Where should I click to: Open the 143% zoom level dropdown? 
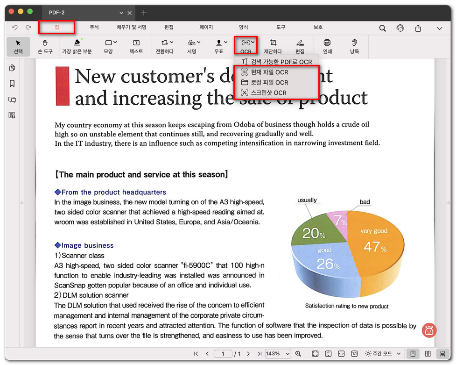click(278, 354)
